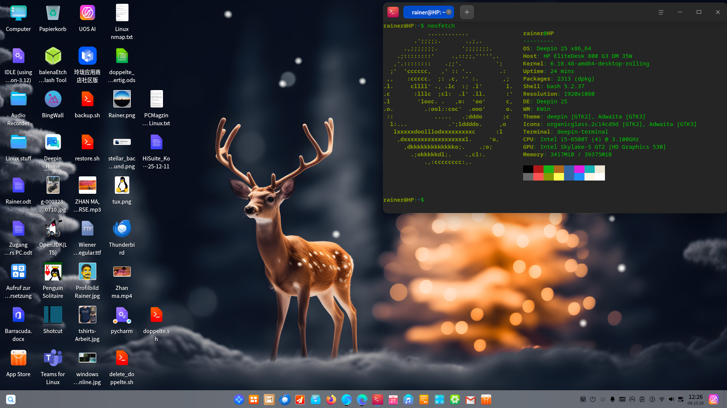Switch to the terminal in the dock
This screenshot has height=408, width=727.
point(378,399)
